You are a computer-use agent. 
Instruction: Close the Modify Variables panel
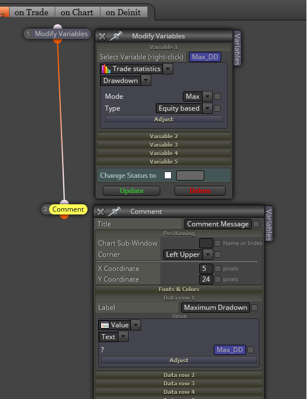tap(102, 36)
